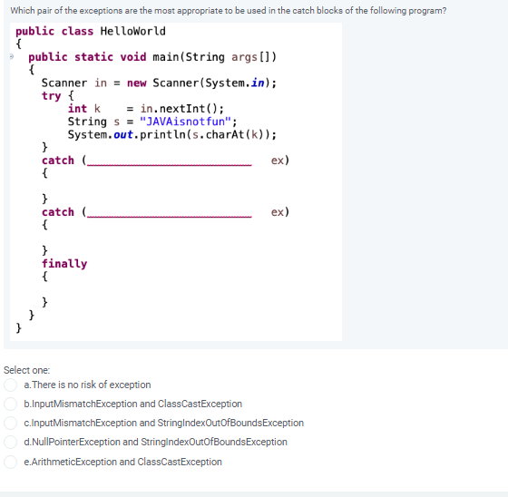
Task: Click 'public static void main(String args[])' line
Action: (152, 57)
